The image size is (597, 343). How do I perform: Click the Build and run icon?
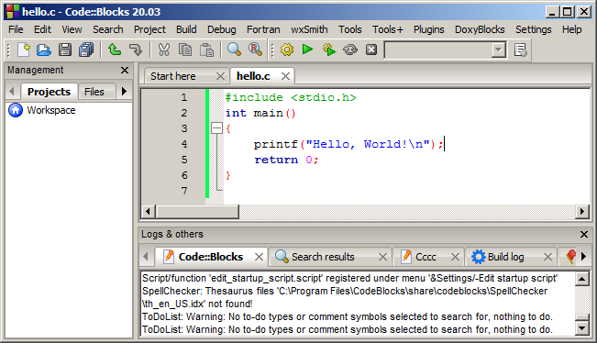(x=329, y=50)
